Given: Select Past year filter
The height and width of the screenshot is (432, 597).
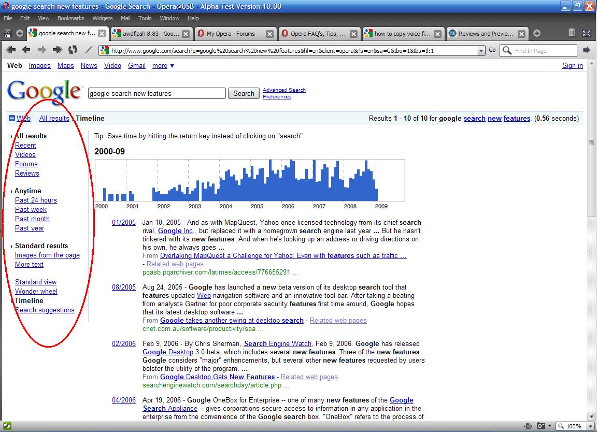Looking at the screenshot, I should (30, 228).
